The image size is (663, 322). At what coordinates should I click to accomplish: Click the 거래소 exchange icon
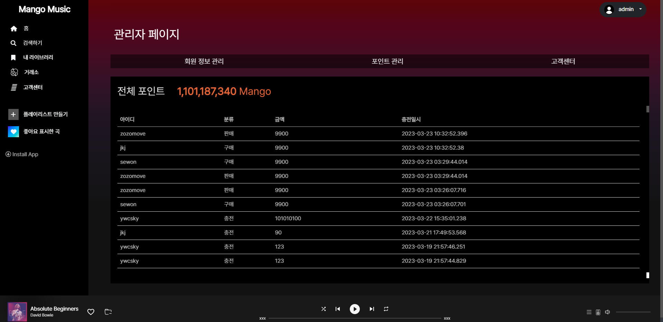tap(14, 72)
